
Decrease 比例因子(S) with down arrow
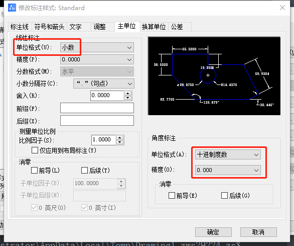[x=119, y=142]
